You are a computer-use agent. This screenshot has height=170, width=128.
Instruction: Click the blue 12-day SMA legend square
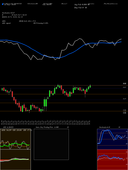point(3,4)
